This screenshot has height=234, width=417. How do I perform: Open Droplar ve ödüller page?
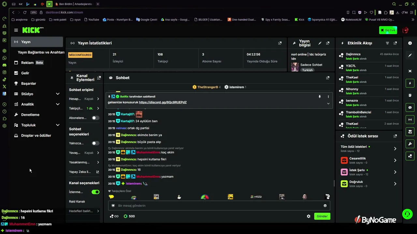[37, 136]
